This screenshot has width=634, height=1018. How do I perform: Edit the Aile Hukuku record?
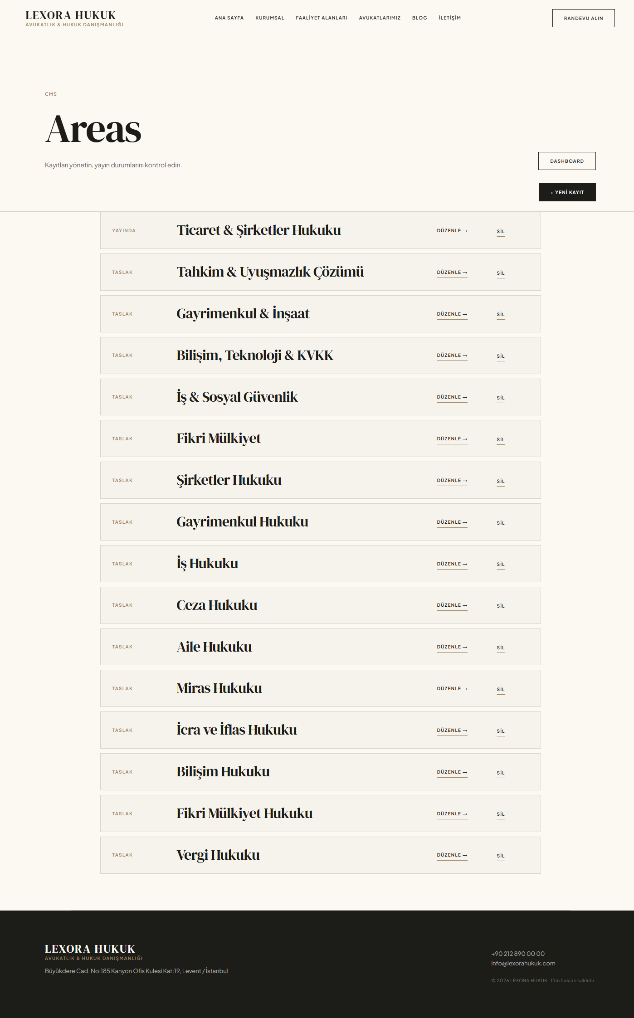point(452,647)
